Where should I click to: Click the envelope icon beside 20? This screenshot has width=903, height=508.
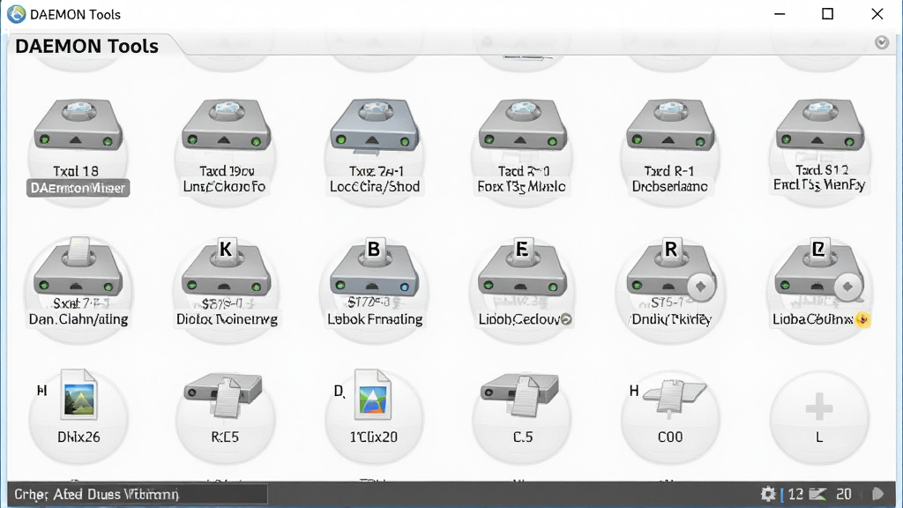pyautogui.click(x=817, y=494)
